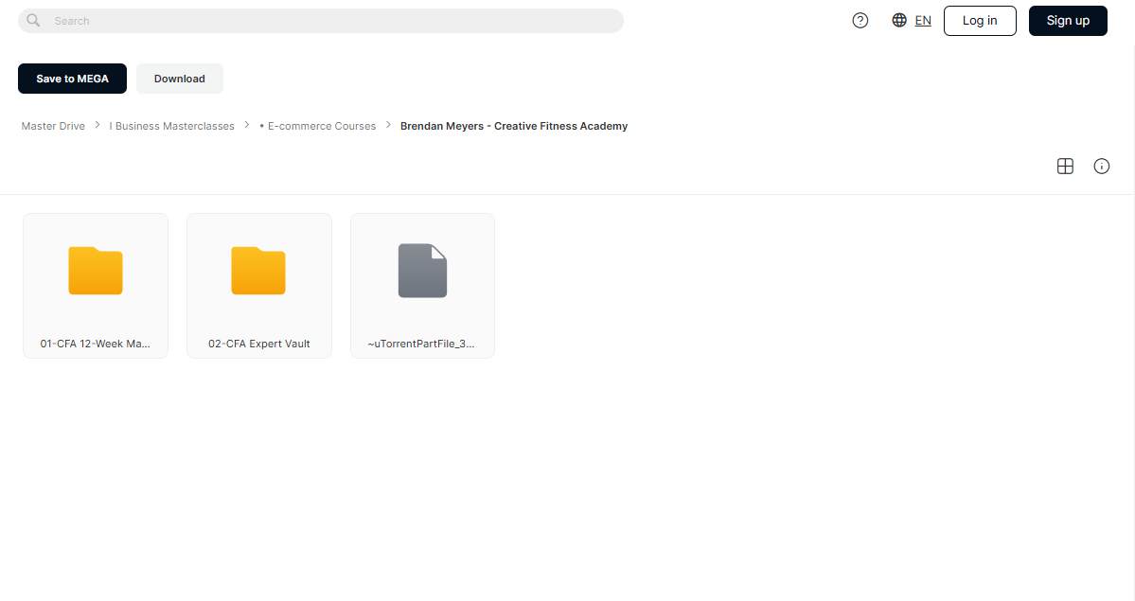Click the Sign up button
This screenshot has width=1135, height=601.
tap(1068, 20)
